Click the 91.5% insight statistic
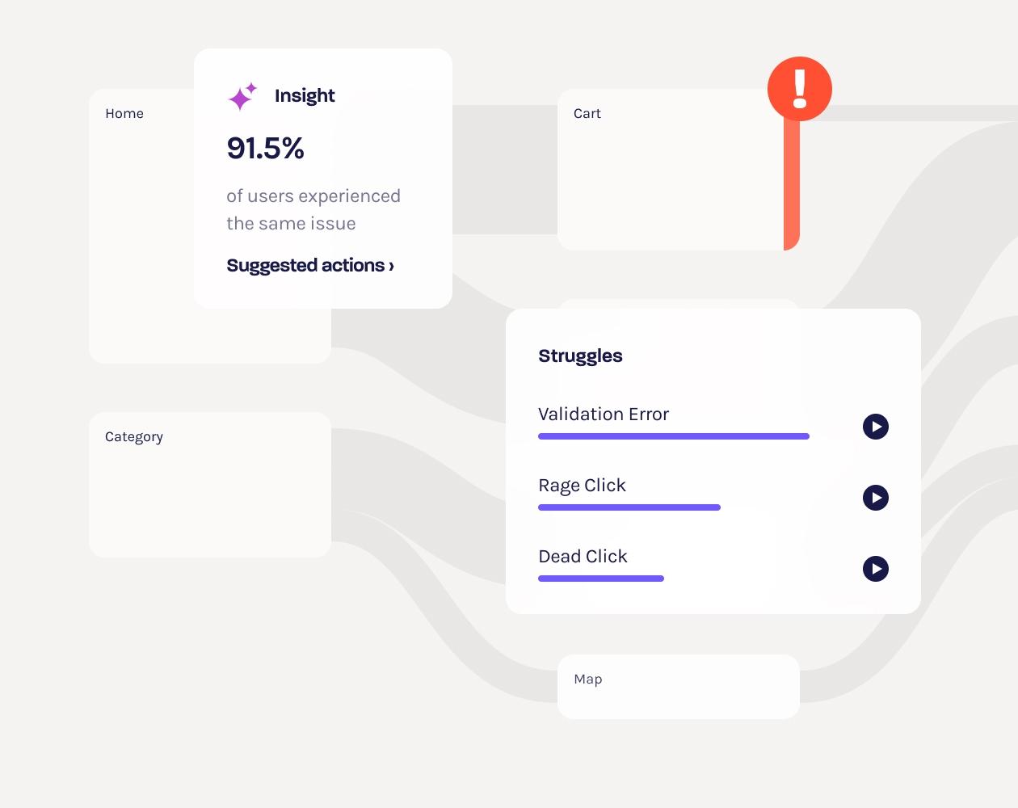Screen dimensions: 1018x808 pos(265,149)
